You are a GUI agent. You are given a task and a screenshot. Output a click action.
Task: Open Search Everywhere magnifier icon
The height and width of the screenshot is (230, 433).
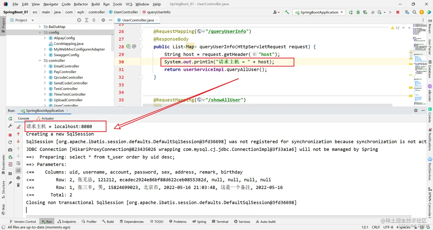click(x=414, y=12)
